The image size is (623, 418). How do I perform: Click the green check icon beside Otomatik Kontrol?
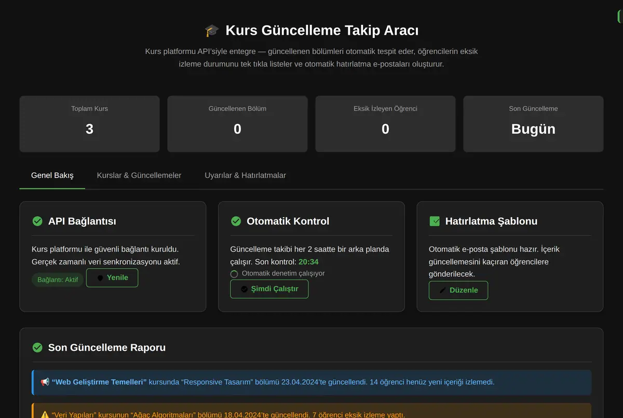[x=236, y=221]
